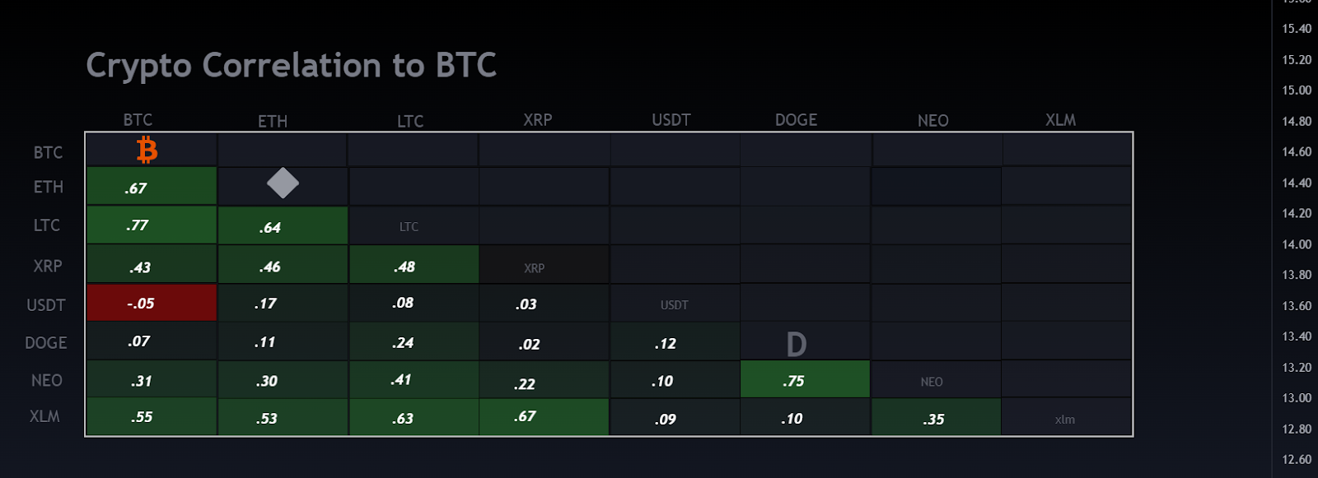Click the 14.00 price scale label
The image size is (1318, 478).
1297,244
